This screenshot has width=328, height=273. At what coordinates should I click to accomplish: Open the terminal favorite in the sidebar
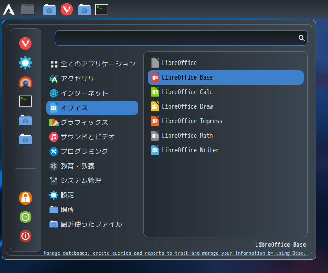coord(26,101)
